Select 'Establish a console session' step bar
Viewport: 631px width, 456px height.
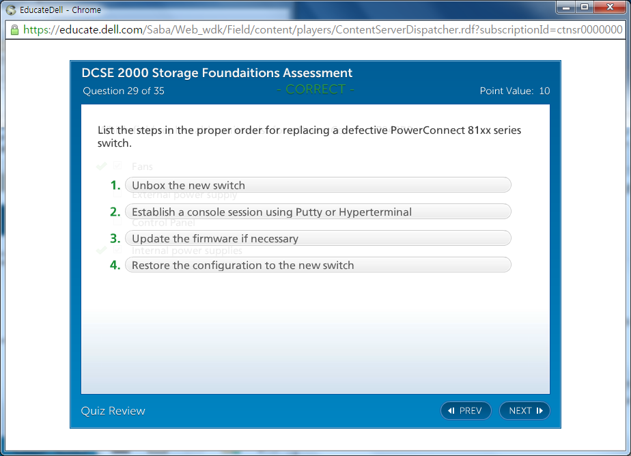click(318, 212)
